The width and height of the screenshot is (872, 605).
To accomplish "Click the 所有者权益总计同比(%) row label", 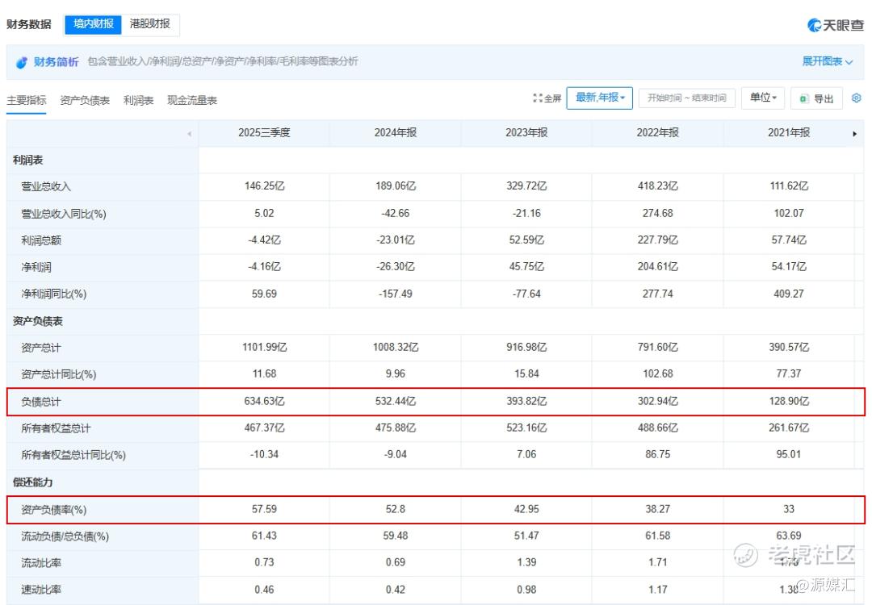I will 73,455.
